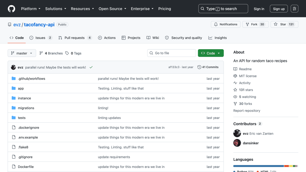Click Eric van Zanten's contributor avatar
The width and height of the screenshot is (306, 172).
237,134
